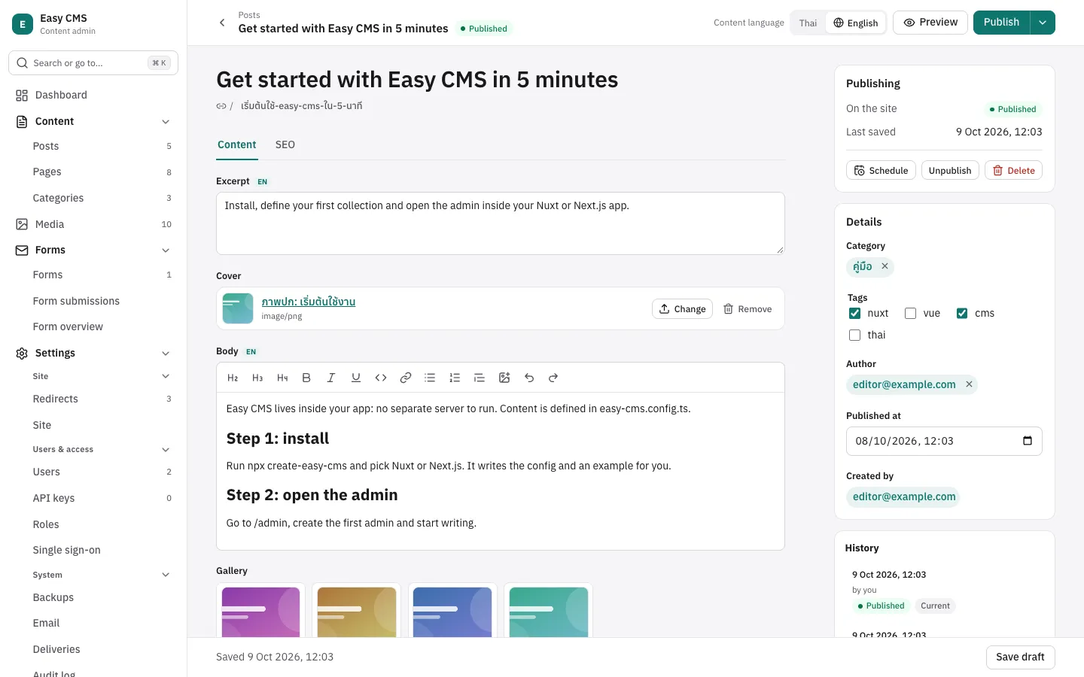
Task: Click the Preview button
Action: coord(930,23)
